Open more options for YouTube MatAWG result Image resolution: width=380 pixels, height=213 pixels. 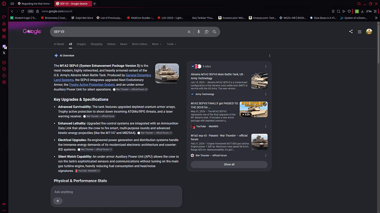pyautogui.click(x=266, y=127)
